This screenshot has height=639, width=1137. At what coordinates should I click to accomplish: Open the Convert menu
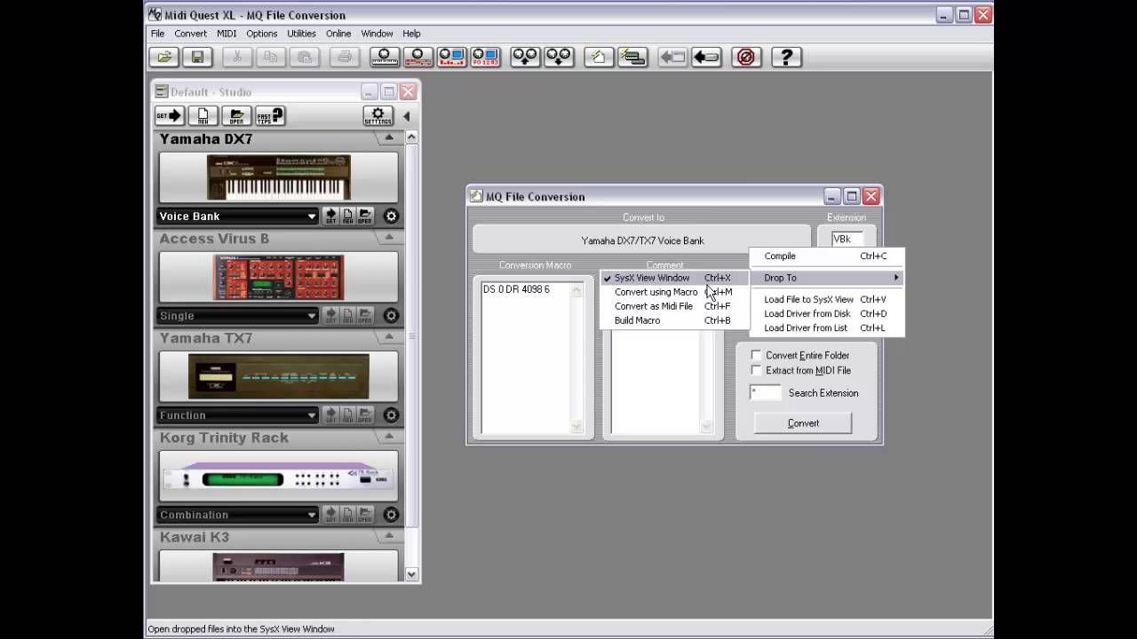[190, 33]
